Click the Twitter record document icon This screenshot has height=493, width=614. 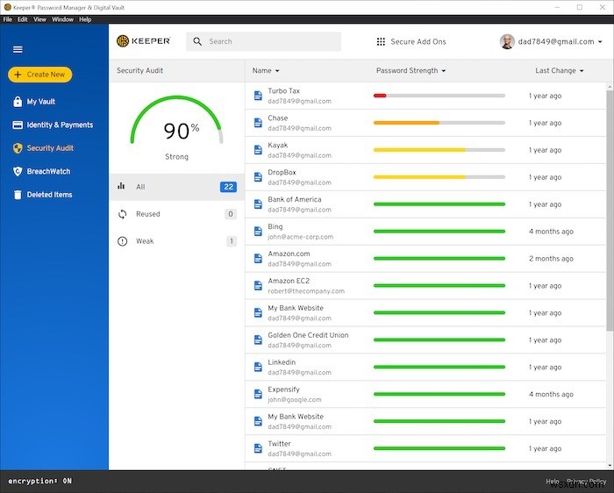(258, 448)
